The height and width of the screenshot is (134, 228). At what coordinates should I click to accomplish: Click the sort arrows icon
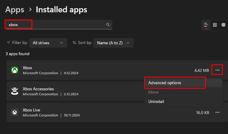point(74,43)
